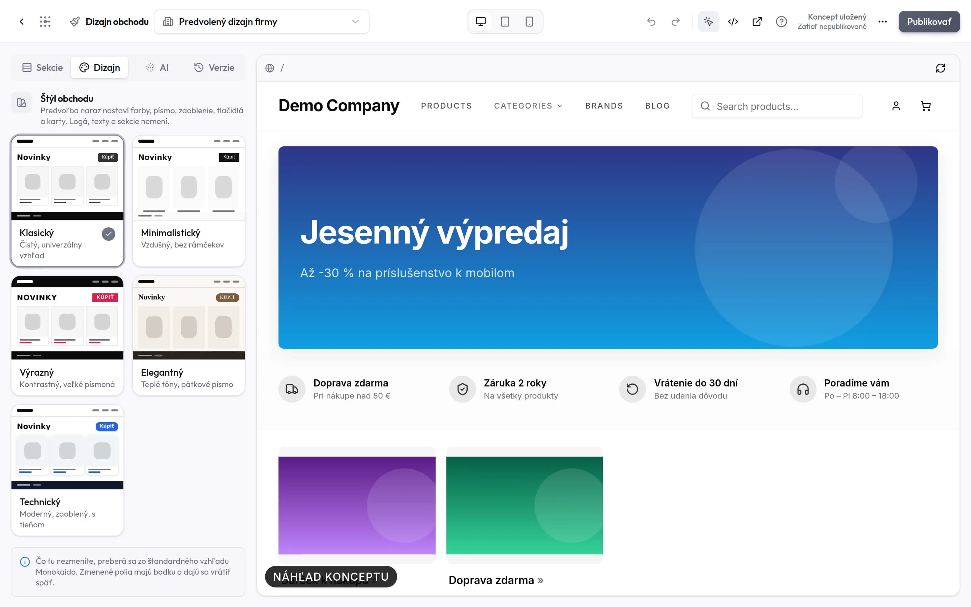Choose the Technický store style card
971x607 pixels.
click(67, 470)
